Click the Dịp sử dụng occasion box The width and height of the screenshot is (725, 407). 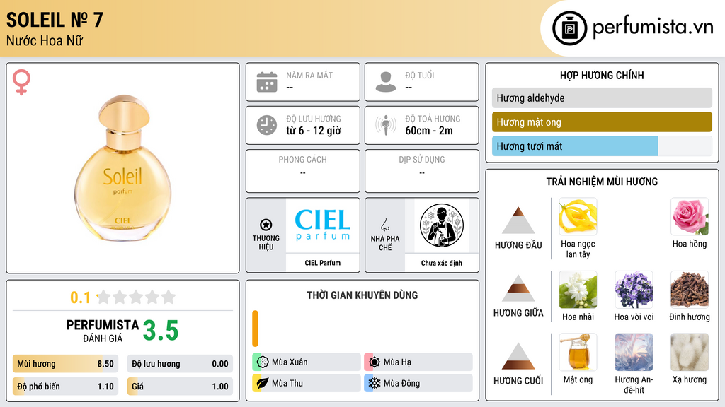[422, 171]
